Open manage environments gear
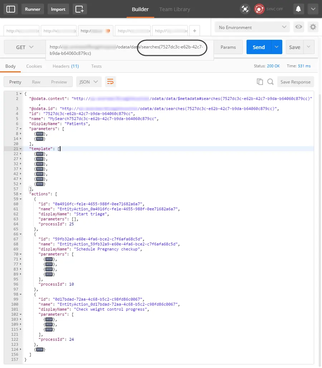This screenshot has height=368, width=322. [x=313, y=27]
